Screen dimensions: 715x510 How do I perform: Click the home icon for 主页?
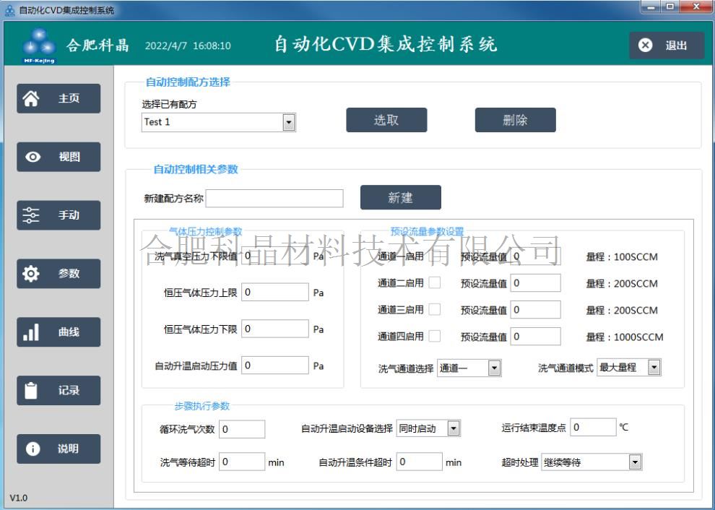tap(32, 98)
